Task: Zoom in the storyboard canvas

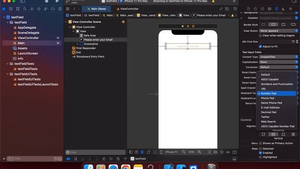Action: click(x=199, y=152)
